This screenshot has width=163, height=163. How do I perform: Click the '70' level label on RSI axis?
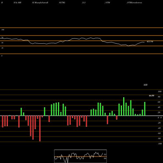2,37
